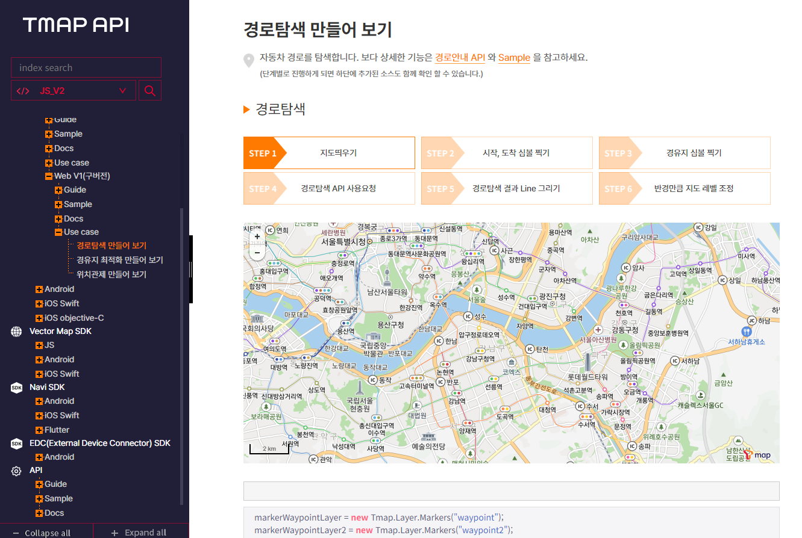Viewport: 802px width, 538px height.
Task: Click the EDC SDK badge icon
Action: [x=16, y=444]
